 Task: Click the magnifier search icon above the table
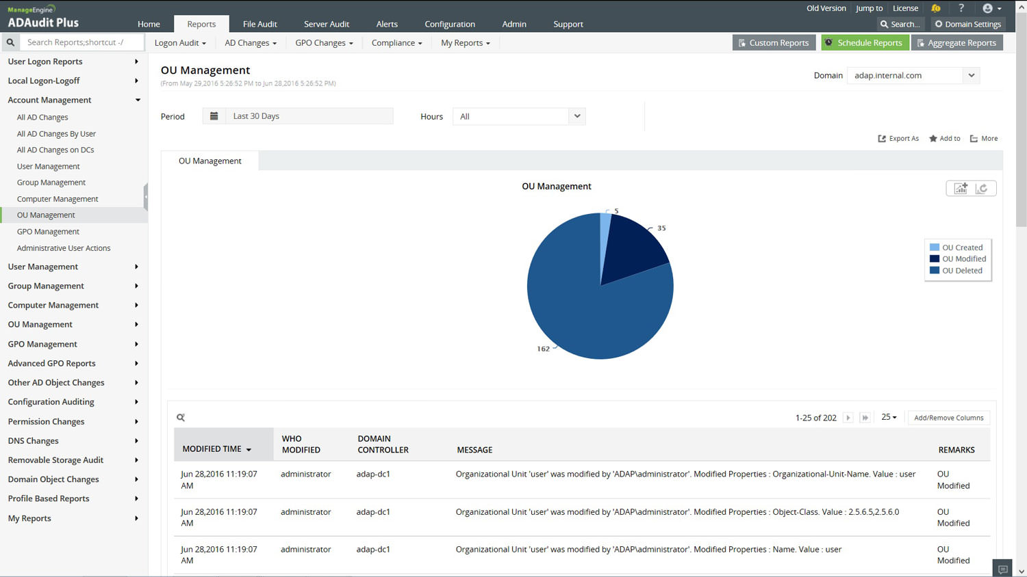tap(181, 418)
